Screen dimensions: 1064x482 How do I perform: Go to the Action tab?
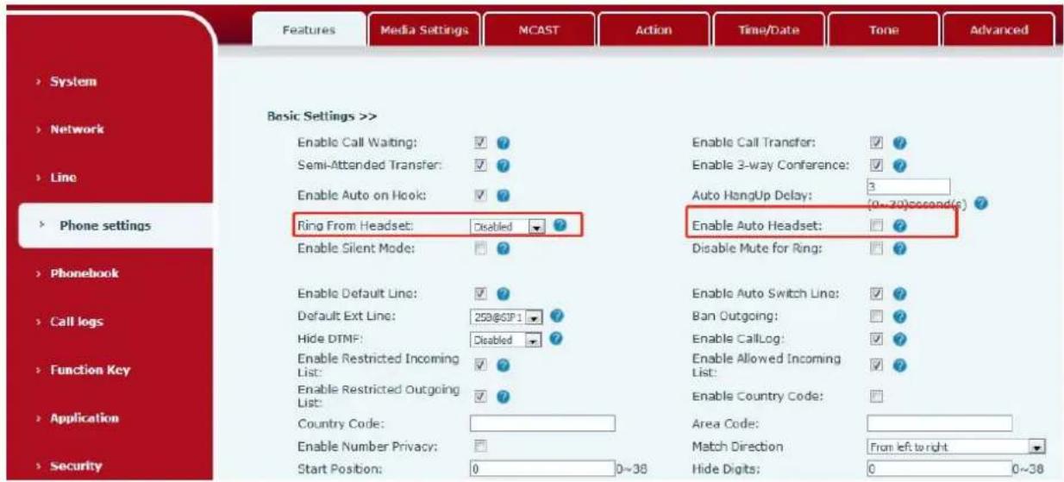click(653, 30)
